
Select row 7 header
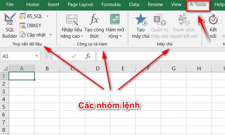click(4, 122)
